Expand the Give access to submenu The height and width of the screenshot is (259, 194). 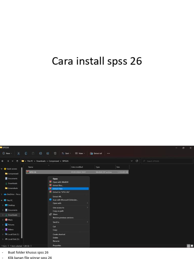(69, 208)
